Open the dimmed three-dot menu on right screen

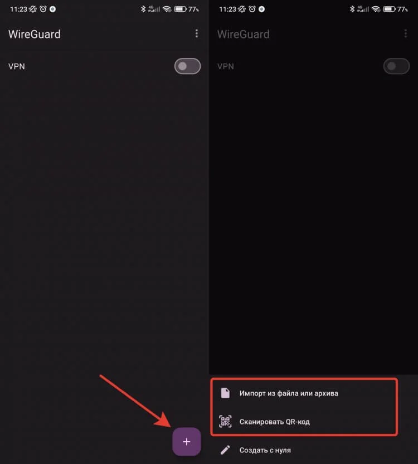pyautogui.click(x=406, y=34)
